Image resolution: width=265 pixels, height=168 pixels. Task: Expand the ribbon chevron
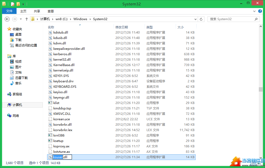[x=254, y=11]
